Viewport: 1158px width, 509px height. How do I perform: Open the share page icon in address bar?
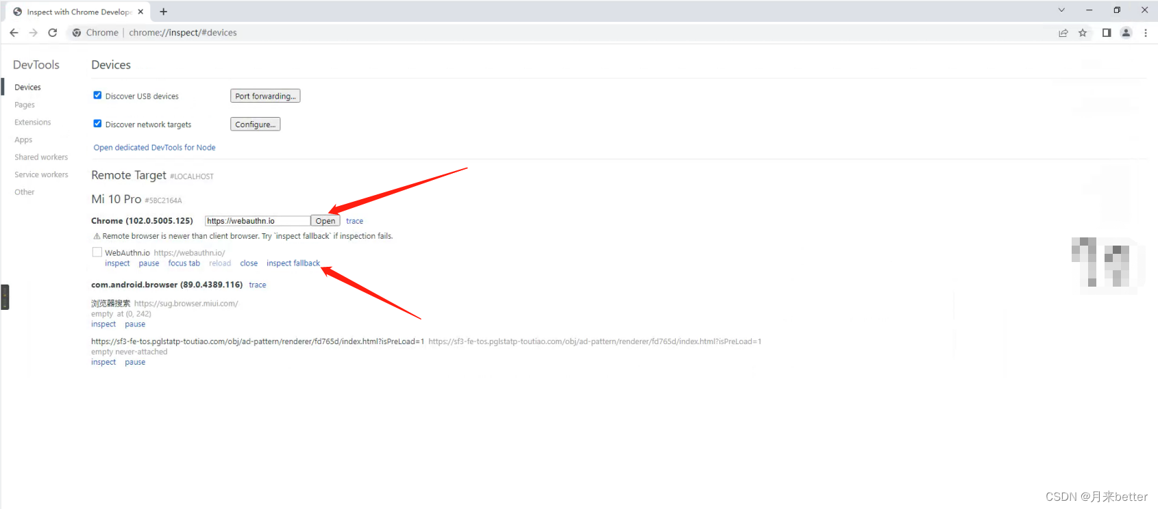1063,32
